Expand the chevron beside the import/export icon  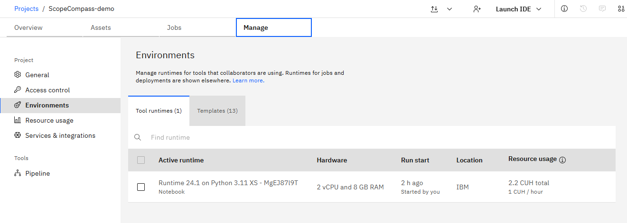click(449, 9)
